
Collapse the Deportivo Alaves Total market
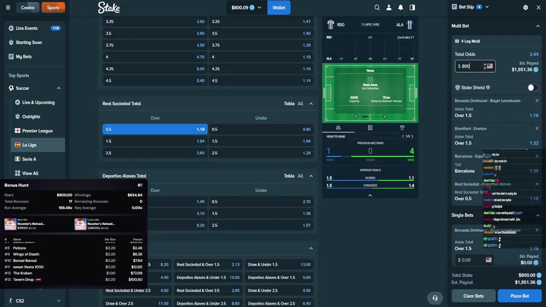pyautogui.click(x=311, y=176)
